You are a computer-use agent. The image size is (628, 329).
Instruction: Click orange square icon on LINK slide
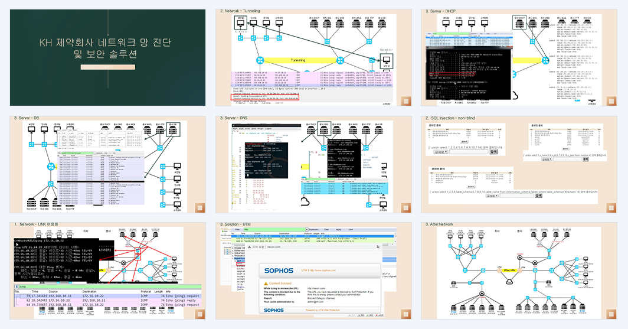pos(200,314)
